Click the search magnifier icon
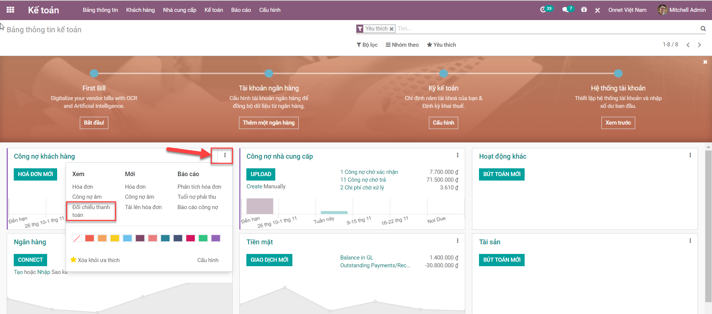712x314 pixels. [703, 29]
